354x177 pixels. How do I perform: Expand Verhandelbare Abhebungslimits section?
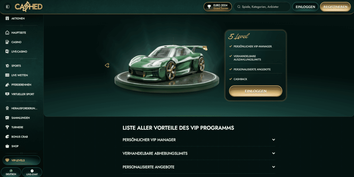point(199,153)
